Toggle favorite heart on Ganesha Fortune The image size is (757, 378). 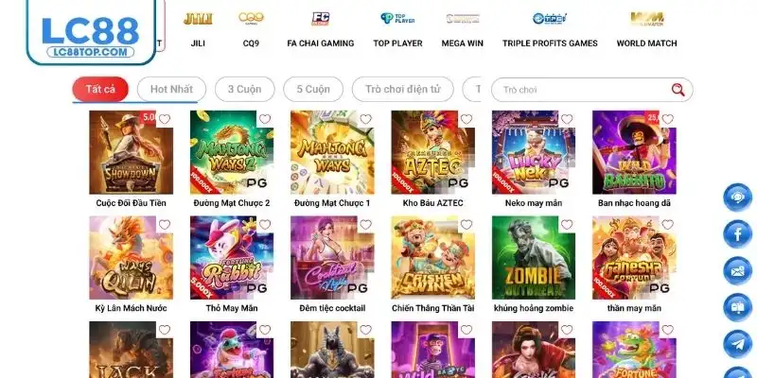point(667,225)
